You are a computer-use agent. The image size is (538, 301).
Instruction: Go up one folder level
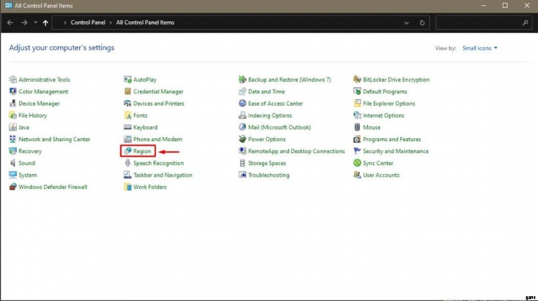[45, 22]
